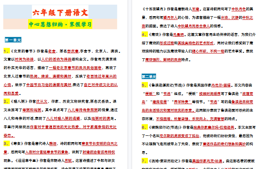
Task: Click underlined "一幅老北京春节的民风民俗画卷"
Action: click(x=75, y=68)
